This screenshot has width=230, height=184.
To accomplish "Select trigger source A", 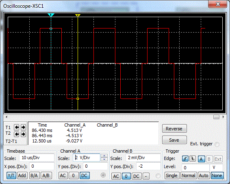I will click(201, 159).
